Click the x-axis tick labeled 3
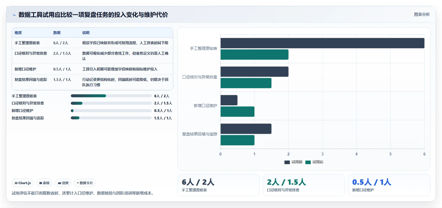Screen dimensions: 442x208 323,154
